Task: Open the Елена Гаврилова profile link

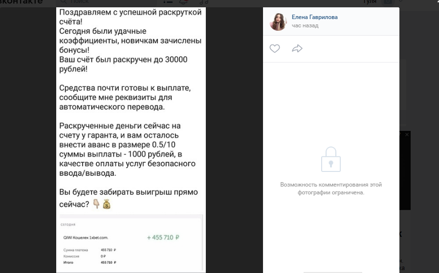Action: coord(314,17)
